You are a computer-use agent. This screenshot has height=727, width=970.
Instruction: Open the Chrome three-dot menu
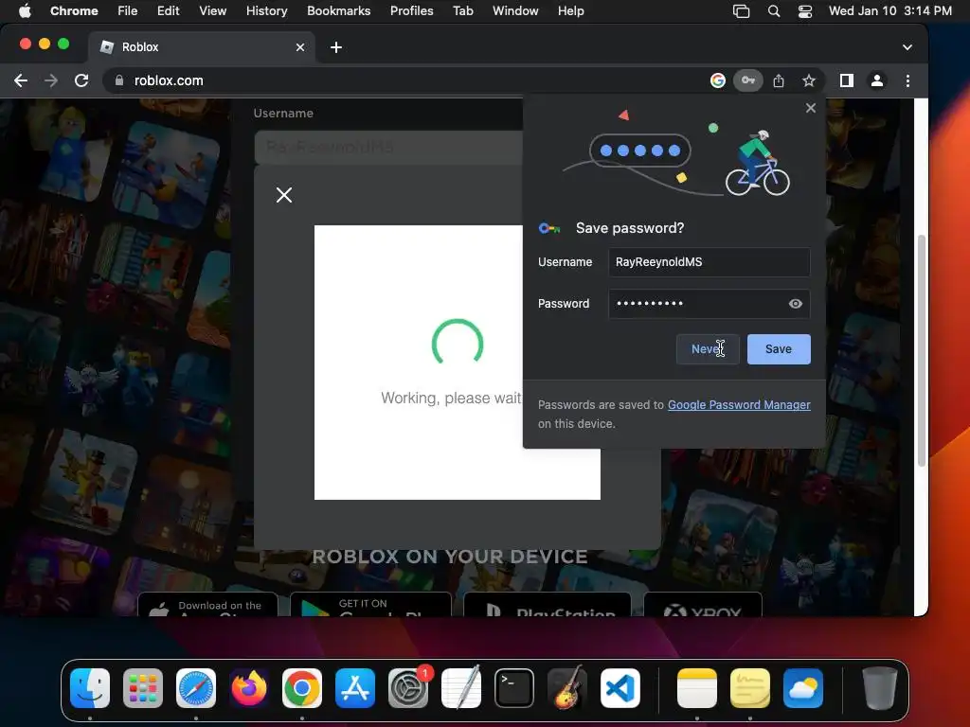(x=907, y=80)
